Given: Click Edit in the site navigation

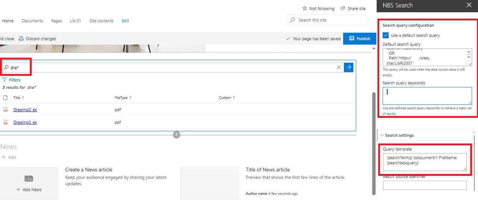Looking at the screenshot, I should tap(125, 21).
